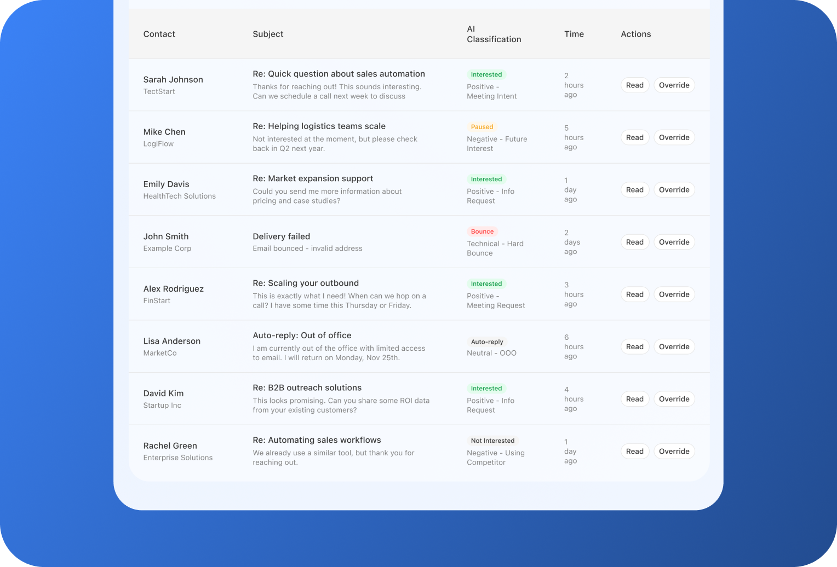837x567 pixels.
Task: Open the subject 'Delivery failed'
Action: point(281,236)
